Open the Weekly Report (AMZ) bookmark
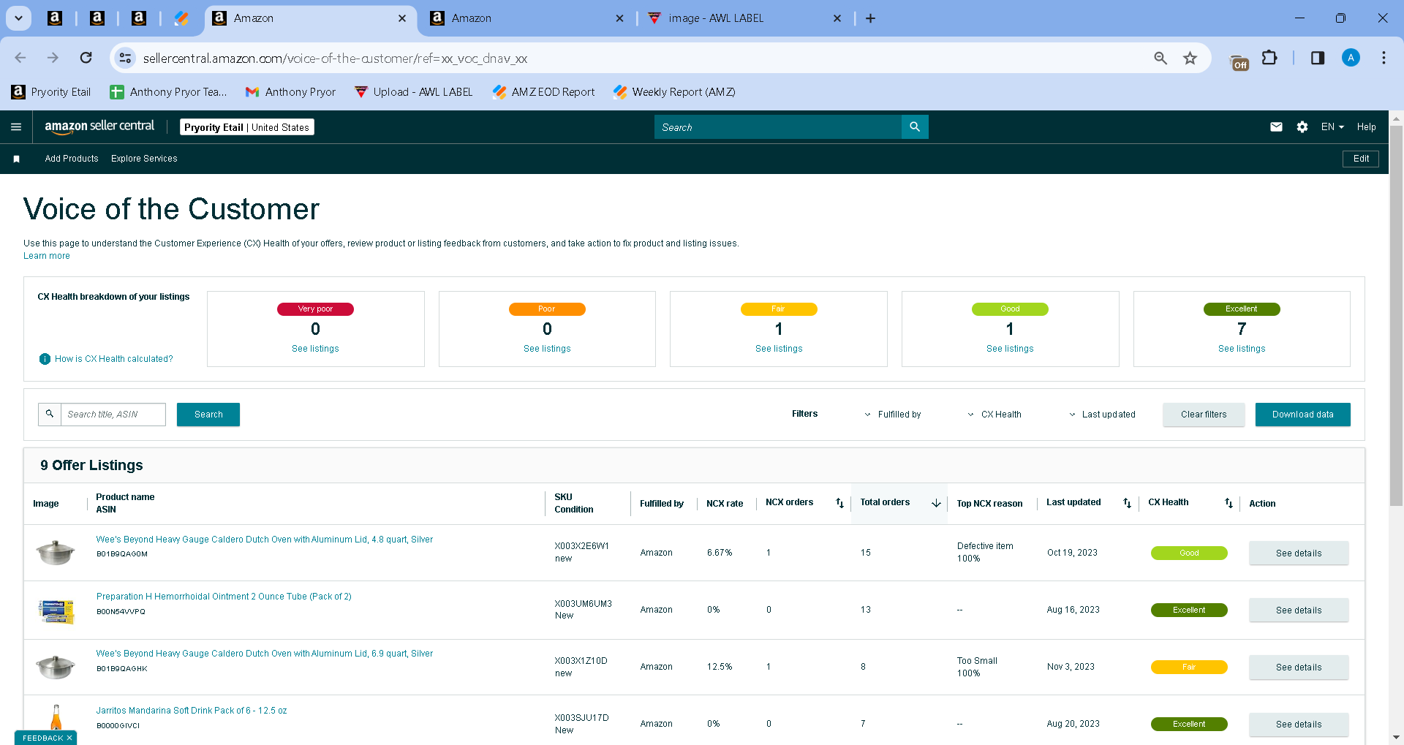The height and width of the screenshot is (745, 1404). tap(674, 92)
